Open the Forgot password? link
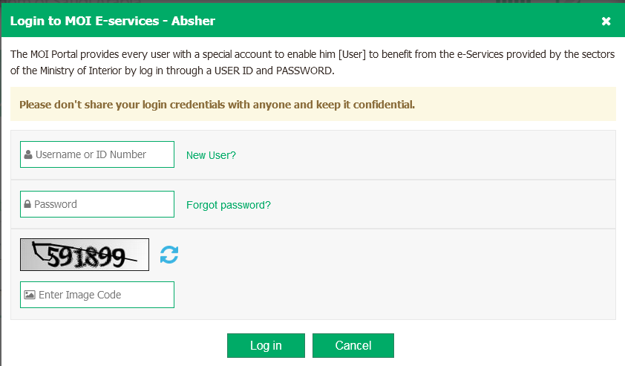 pyautogui.click(x=228, y=205)
